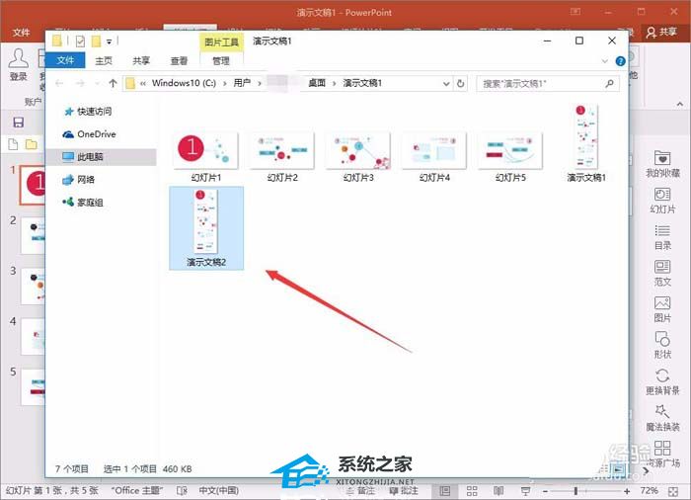Image resolution: width=691 pixels, height=500 pixels.
Task: Expand the Explorer ribbon with the chevron
Action: pos(607,61)
